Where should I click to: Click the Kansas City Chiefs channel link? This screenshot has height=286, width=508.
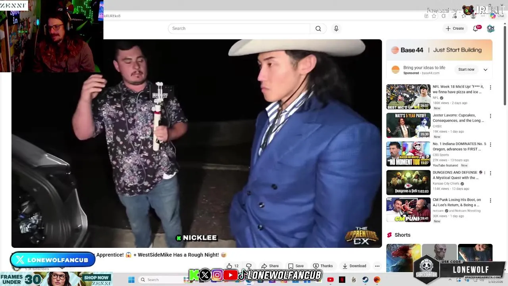[x=446, y=184]
